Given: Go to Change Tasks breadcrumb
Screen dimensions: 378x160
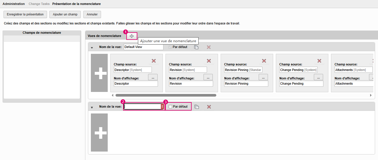Looking at the screenshot, I should click(39, 4).
